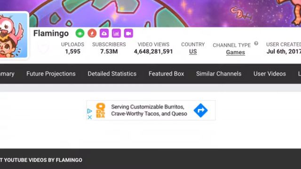Click the CHANNEL TYPE label
301x169 pixels.
click(x=232, y=45)
